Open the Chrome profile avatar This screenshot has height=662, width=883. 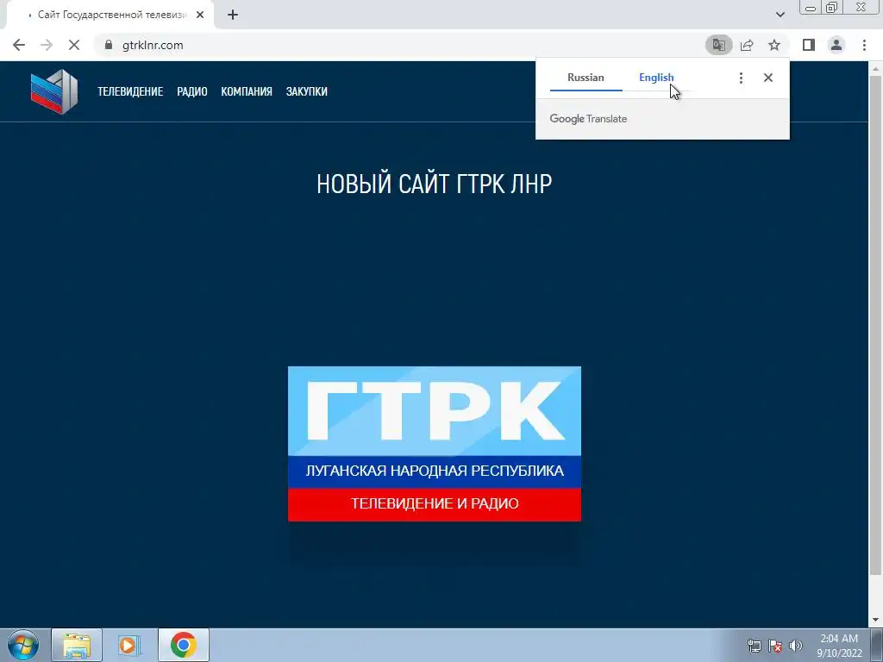click(836, 45)
